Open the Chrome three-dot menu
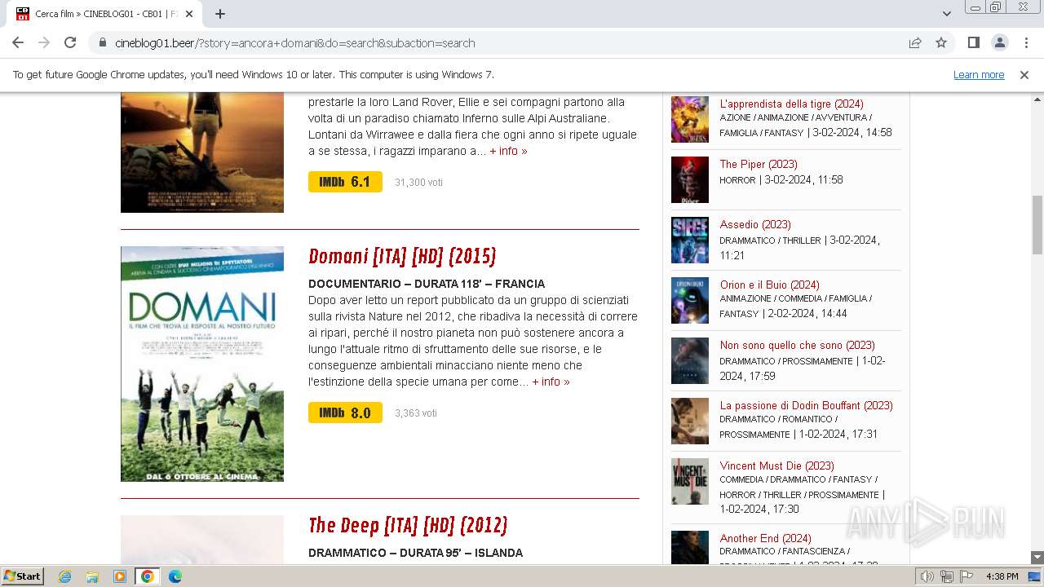Image resolution: width=1044 pixels, height=587 pixels. (x=1025, y=42)
